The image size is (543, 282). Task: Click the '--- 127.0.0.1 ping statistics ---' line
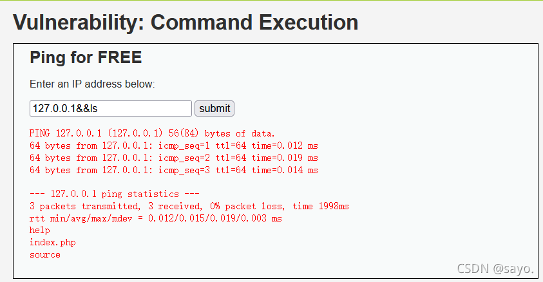click(x=115, y=194)
